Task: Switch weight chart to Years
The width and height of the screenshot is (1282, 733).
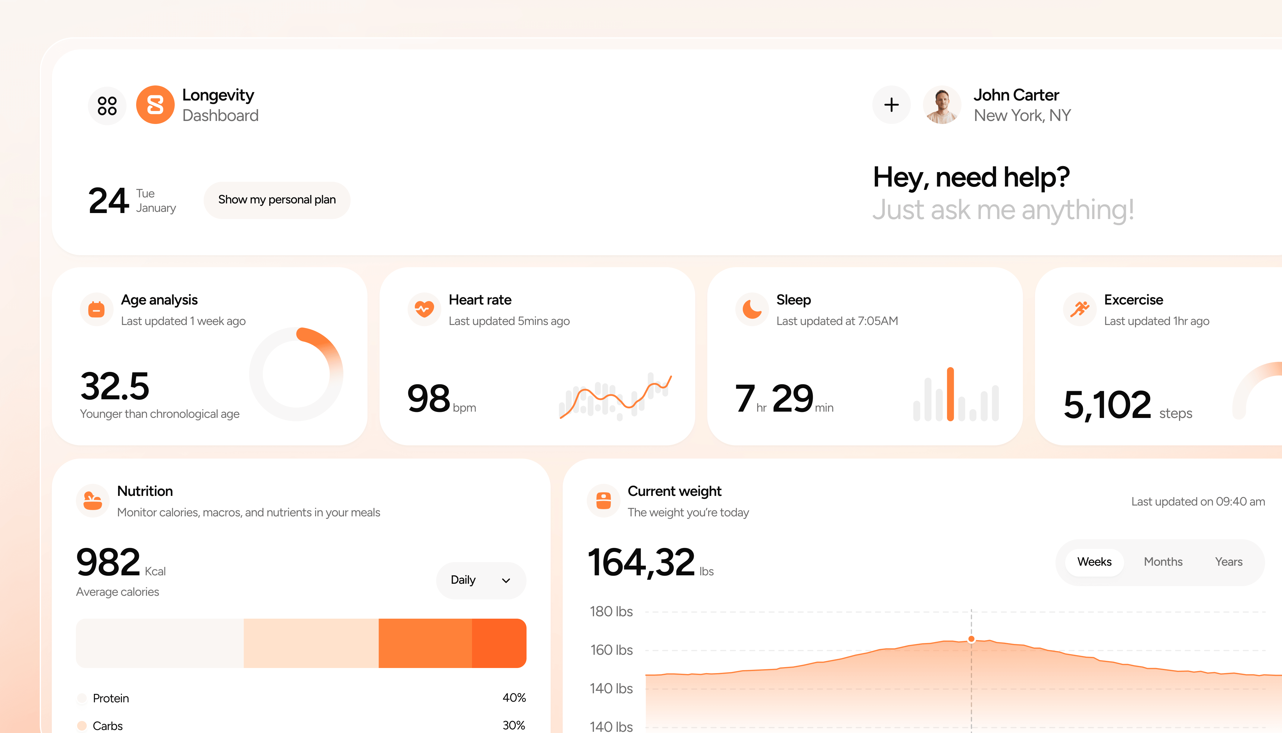Action: [x=1229, y=562]
